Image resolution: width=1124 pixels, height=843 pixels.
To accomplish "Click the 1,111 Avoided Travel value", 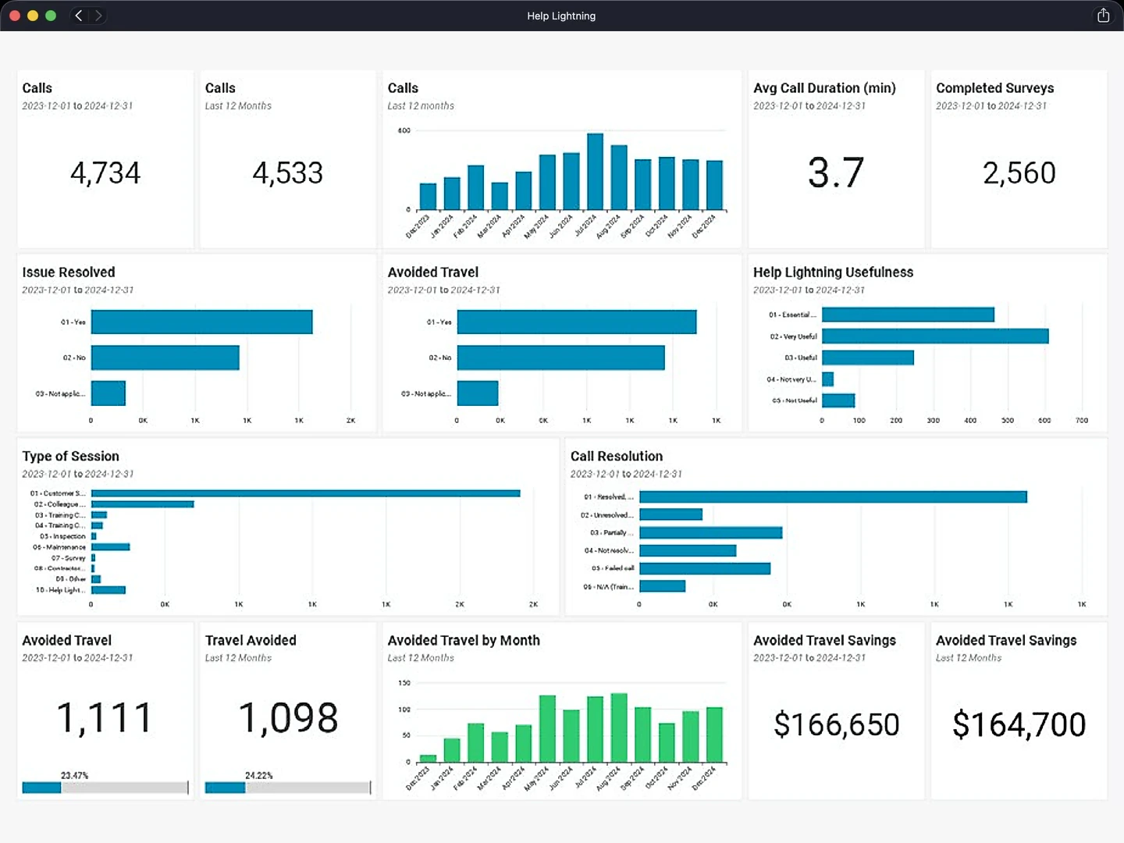I will tap(105, 718).
